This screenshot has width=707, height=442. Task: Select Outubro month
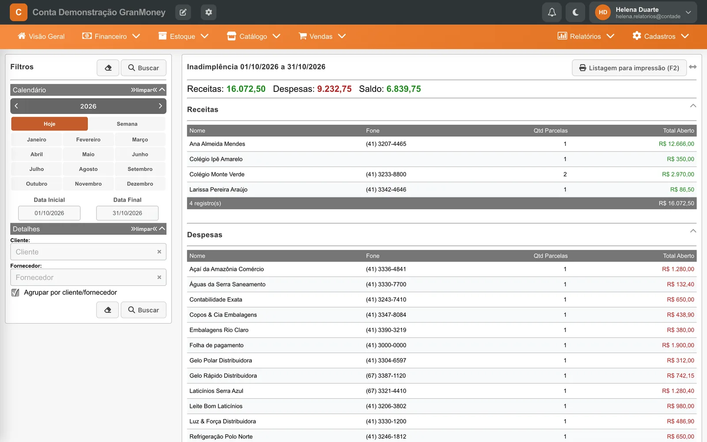point(37,184)
